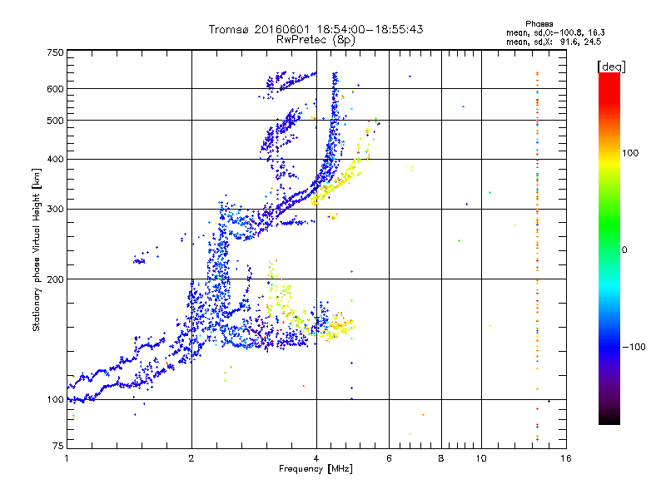Click x-axis tick label "4"

[x=316, y=458]
